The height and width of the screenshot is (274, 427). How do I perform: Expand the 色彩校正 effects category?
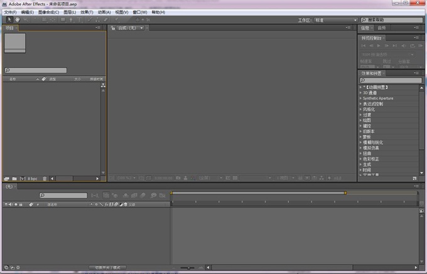pos(360,159)
